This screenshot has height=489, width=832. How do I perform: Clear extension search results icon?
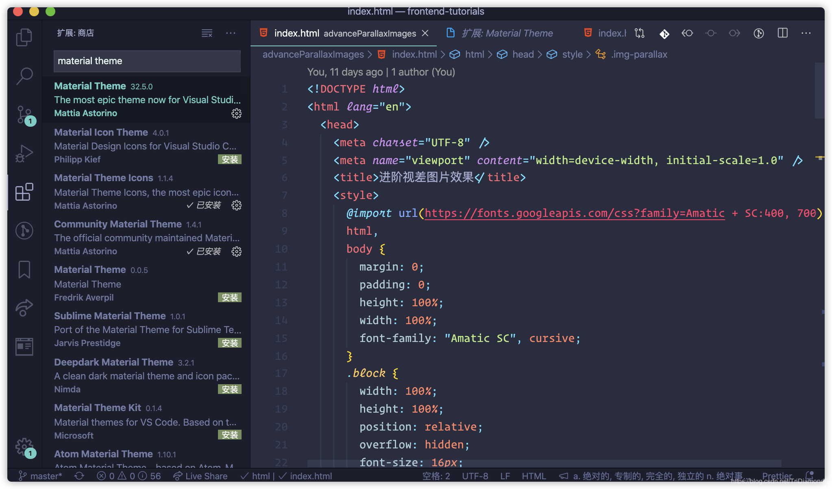click(x=207, y=33)
